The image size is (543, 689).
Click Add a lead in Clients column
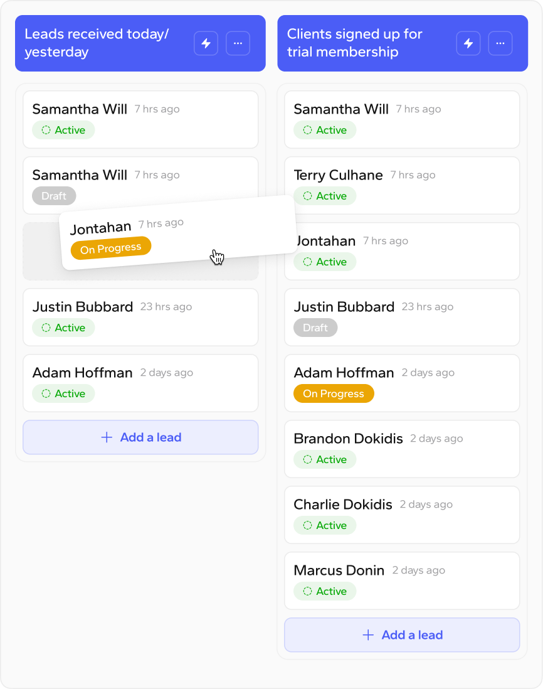click(402, 635)
